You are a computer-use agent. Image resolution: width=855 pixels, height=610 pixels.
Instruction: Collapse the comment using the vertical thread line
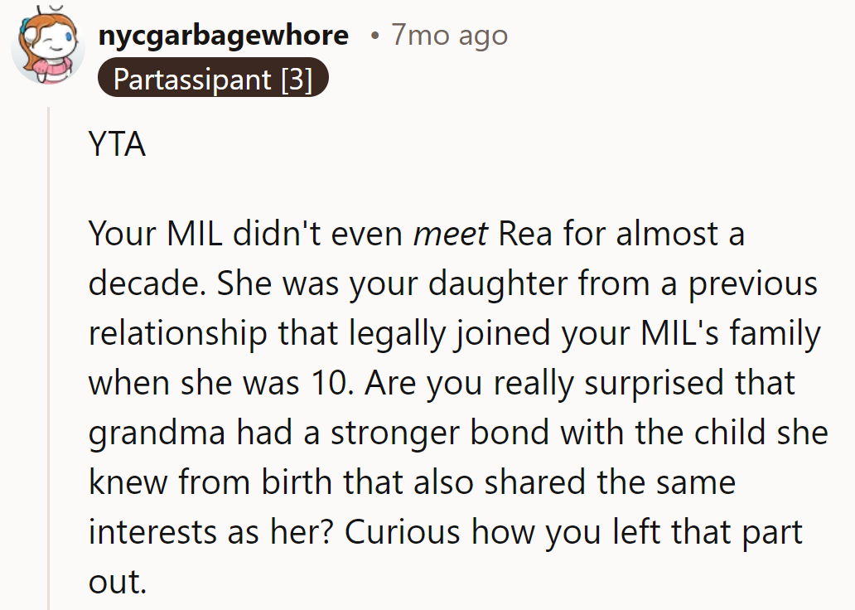coord(50,356)
